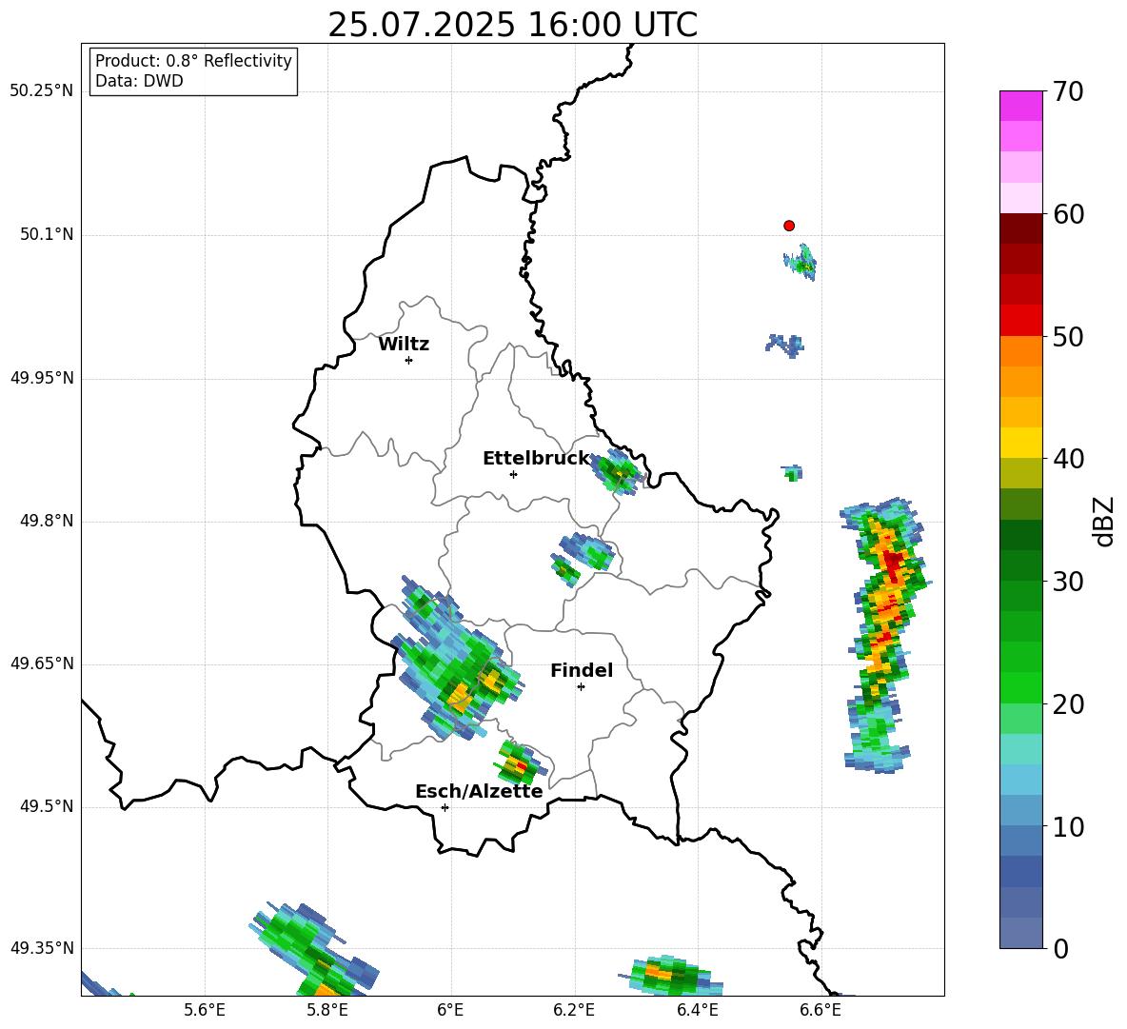The height and width of the screenshot is (1029, 1127).
Task: Click the red storm core east of 6.6°E
Action: (893, 564)
